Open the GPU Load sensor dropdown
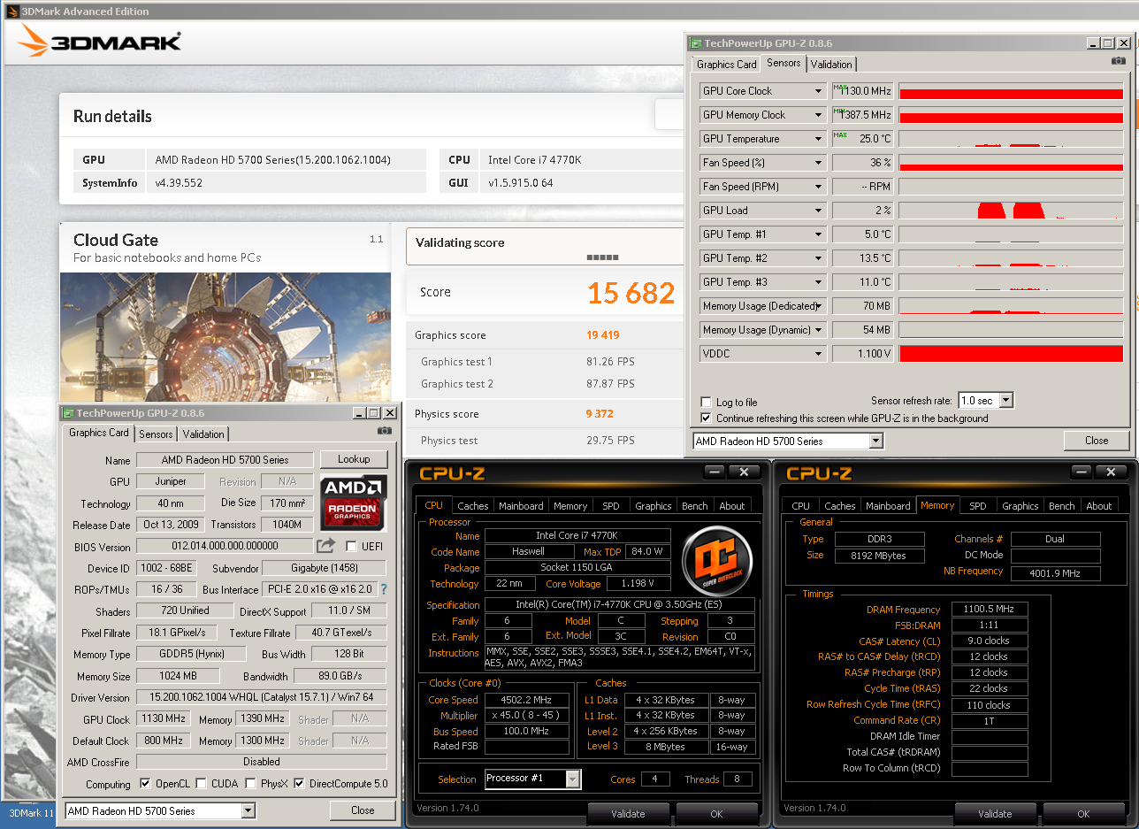The height and width of the screenshot is (829, 1139). pos(819,211)
